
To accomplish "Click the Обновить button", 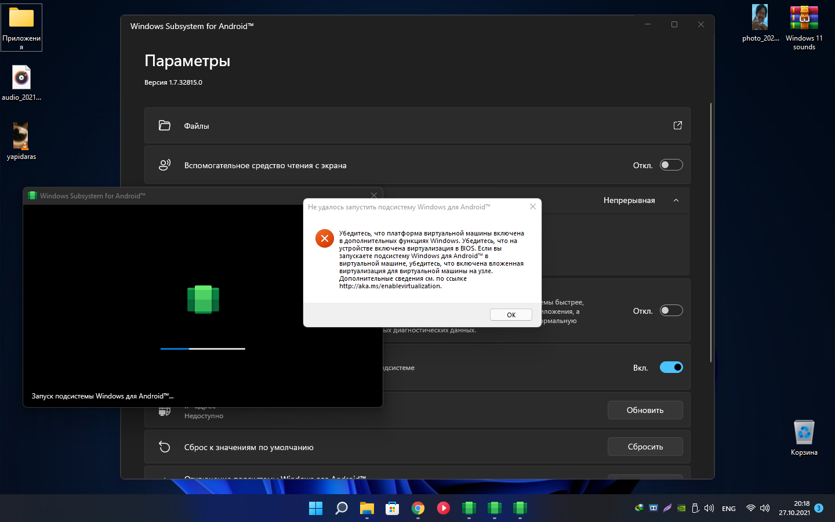I will [x=645, y=410].
